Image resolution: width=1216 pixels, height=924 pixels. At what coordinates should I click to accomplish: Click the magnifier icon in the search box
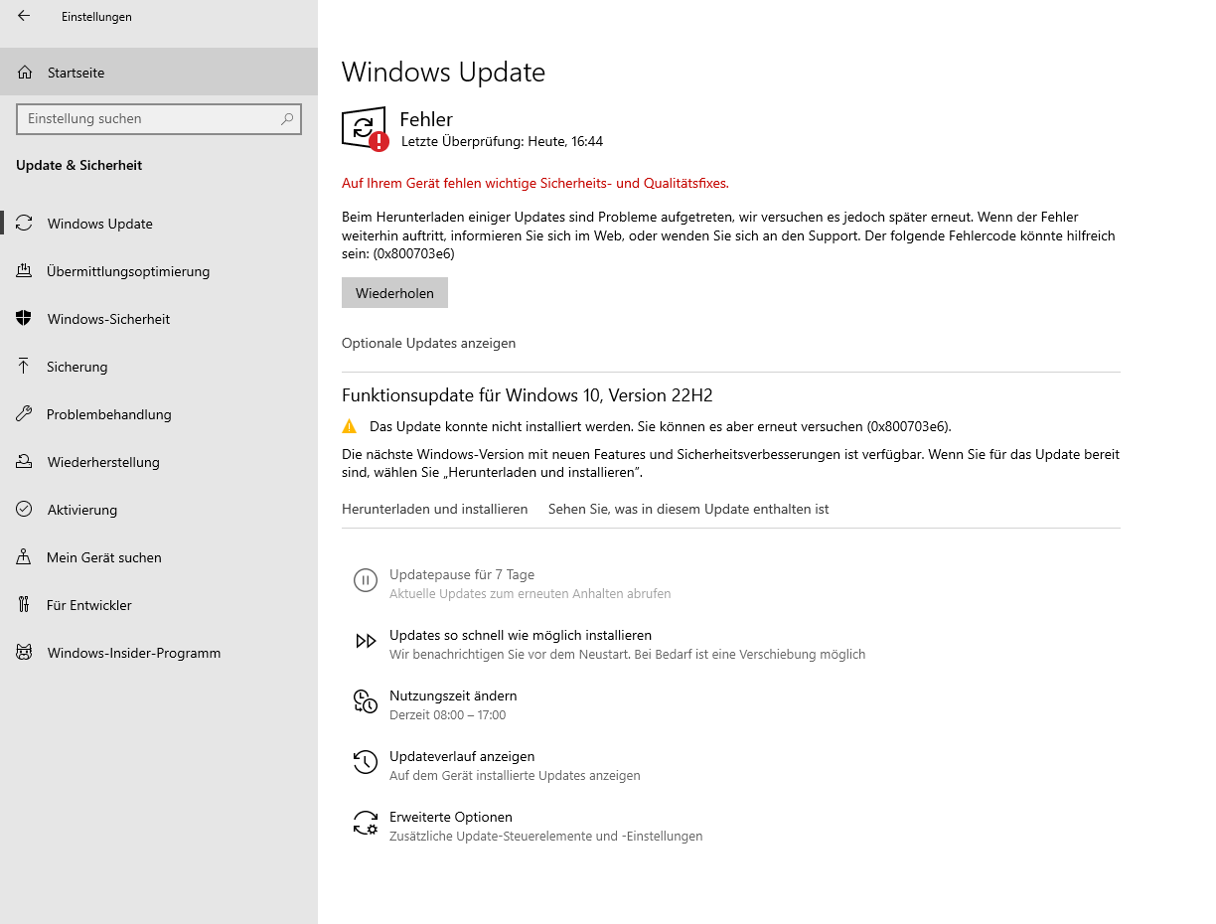click(287, 118)
